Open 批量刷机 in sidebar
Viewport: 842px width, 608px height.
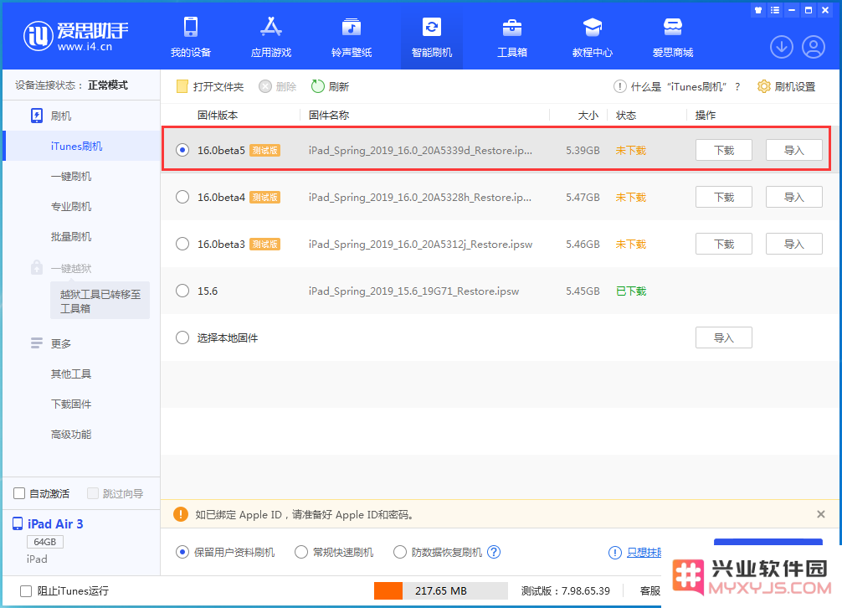(x=71, y=236)
